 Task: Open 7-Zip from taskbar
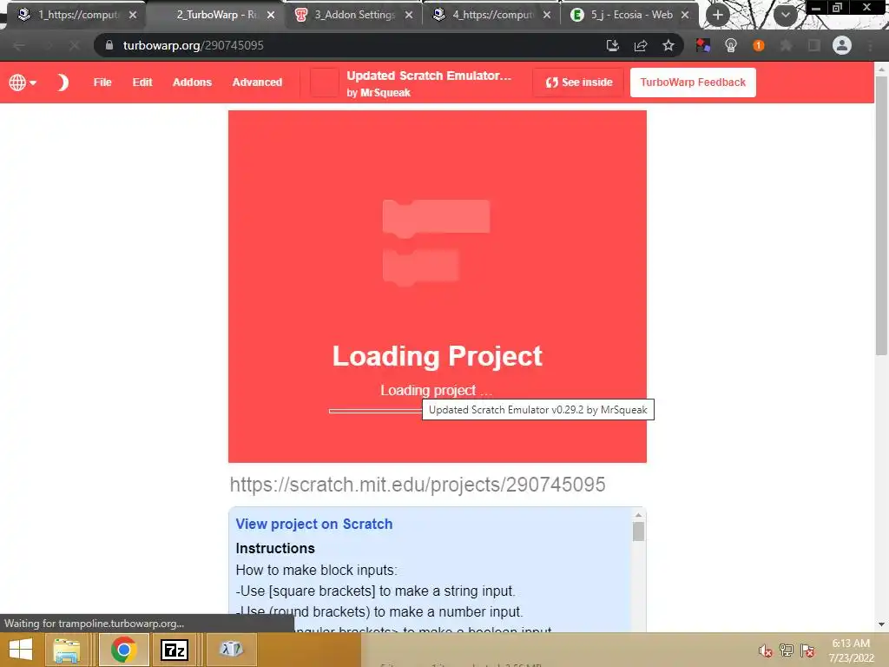174,650
